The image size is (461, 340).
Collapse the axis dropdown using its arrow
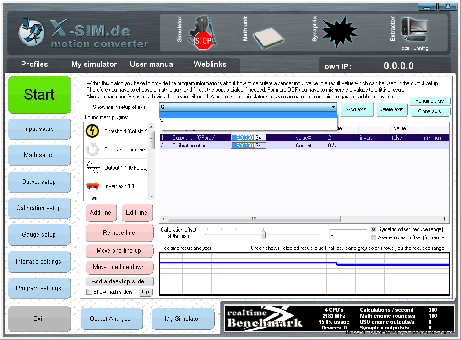coord(333,107)
